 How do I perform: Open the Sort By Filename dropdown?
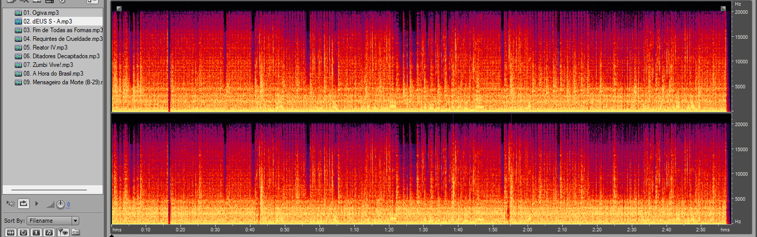[x=53, y=220]
